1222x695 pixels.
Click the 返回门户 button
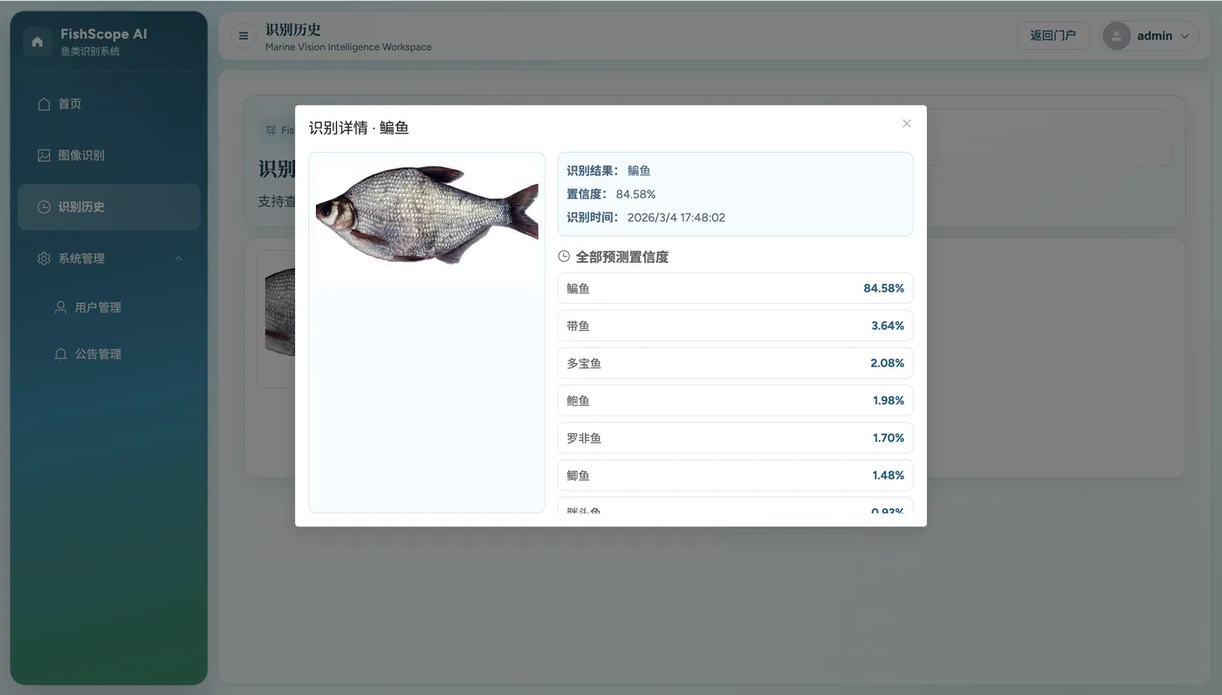click(1053, 36)
